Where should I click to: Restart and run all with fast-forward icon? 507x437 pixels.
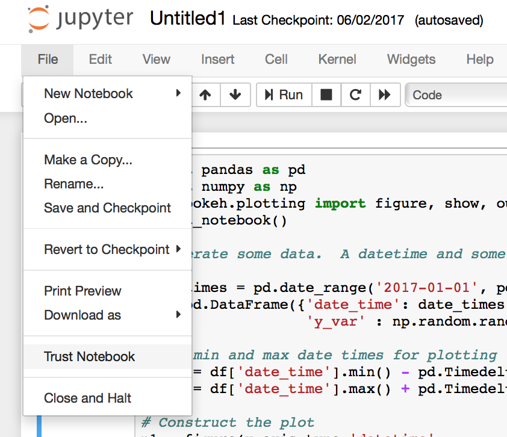(384, 95)
